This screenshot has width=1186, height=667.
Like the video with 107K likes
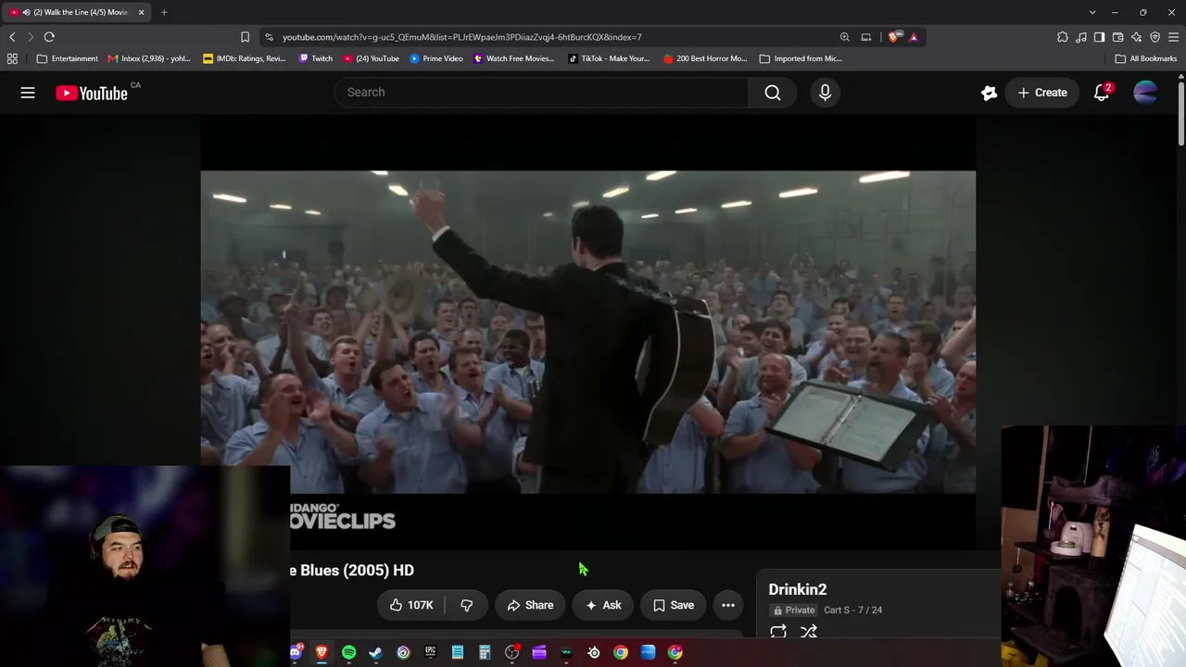tap(411, 605)
